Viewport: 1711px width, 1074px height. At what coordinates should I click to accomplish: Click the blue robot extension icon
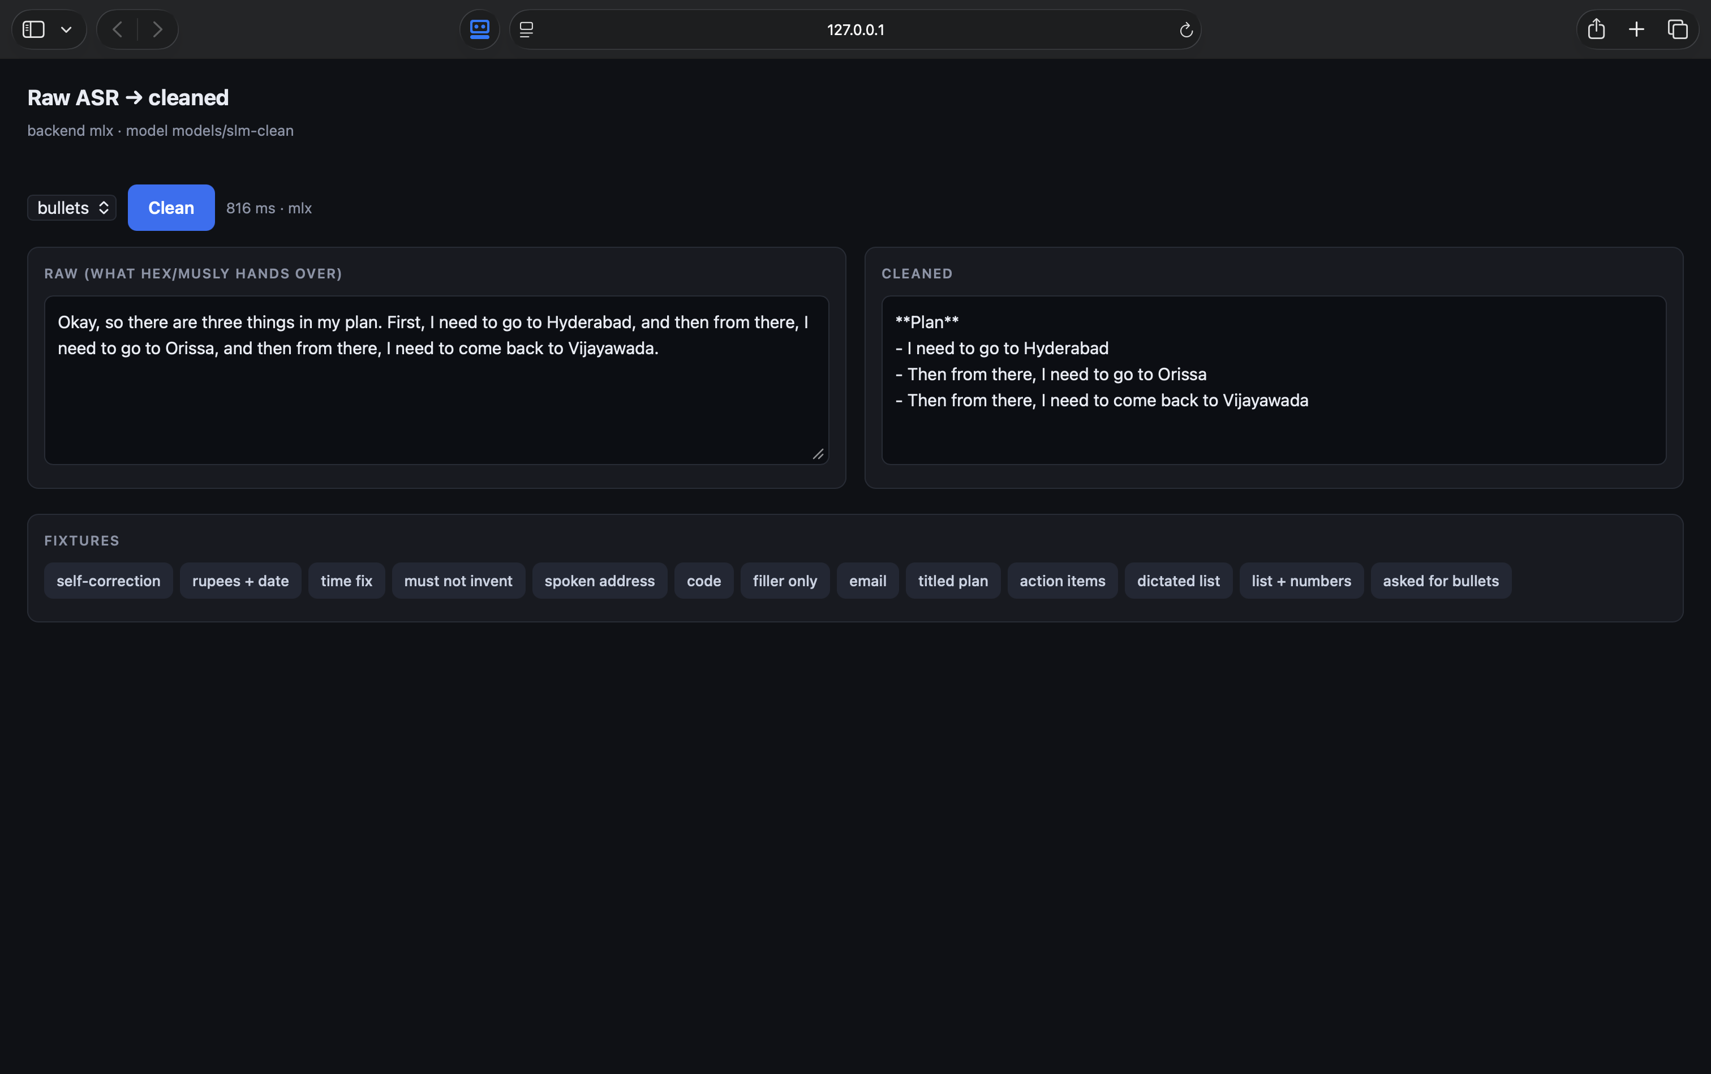(x=479, y=29)
